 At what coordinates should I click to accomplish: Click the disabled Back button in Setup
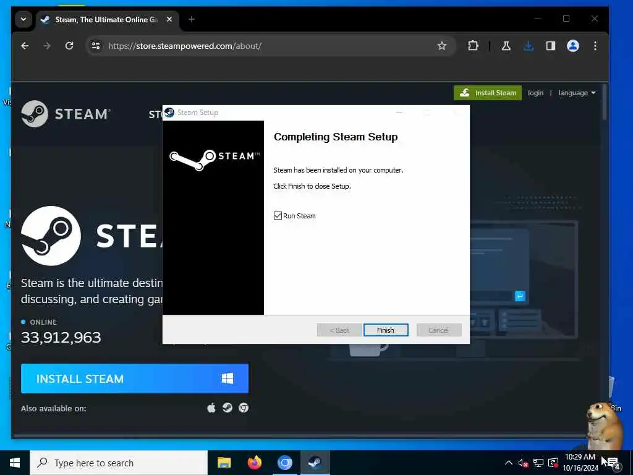339,330
